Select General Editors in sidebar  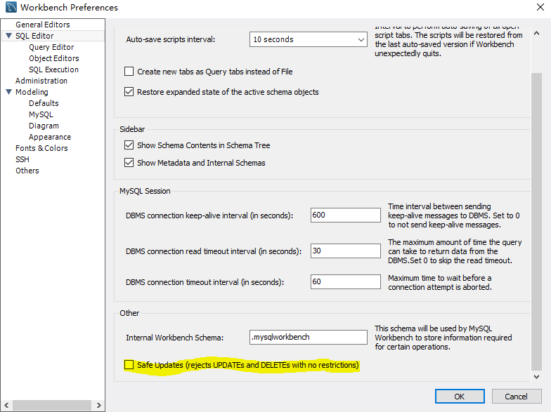click(x=42, y=25)
